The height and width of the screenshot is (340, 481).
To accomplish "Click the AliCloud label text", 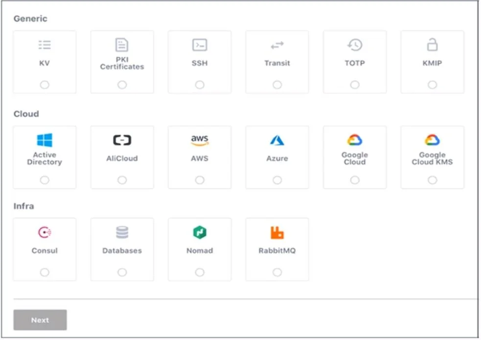I will coord(122,159).
